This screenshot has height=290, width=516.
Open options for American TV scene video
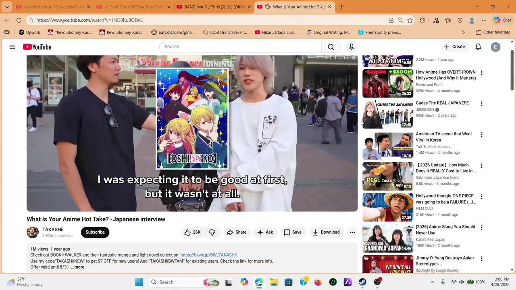[x=481, y=135]
